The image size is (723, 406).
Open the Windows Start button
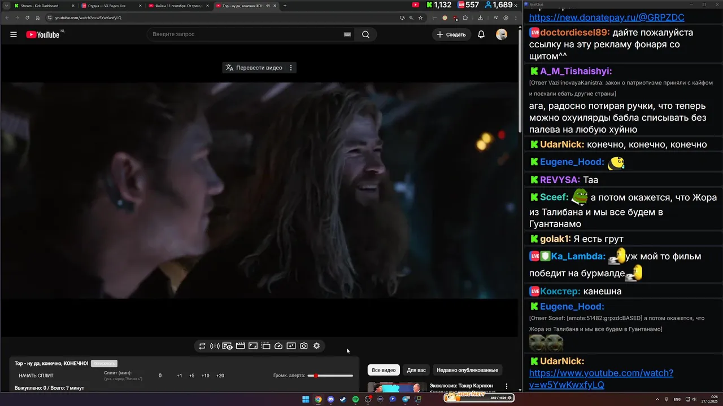pos(306,399)
